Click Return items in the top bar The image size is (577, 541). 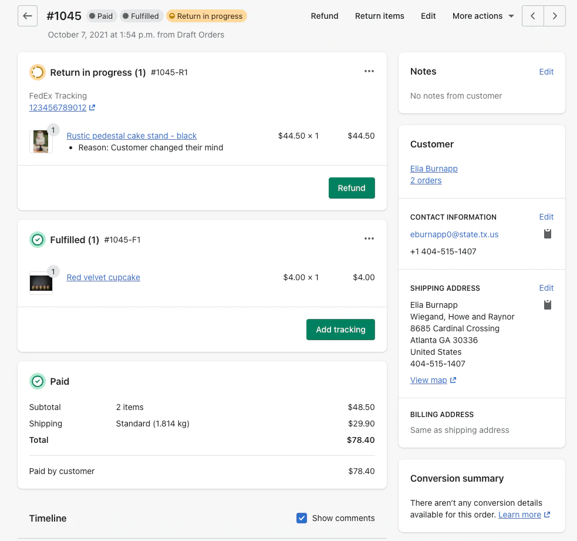coord(379,16)
